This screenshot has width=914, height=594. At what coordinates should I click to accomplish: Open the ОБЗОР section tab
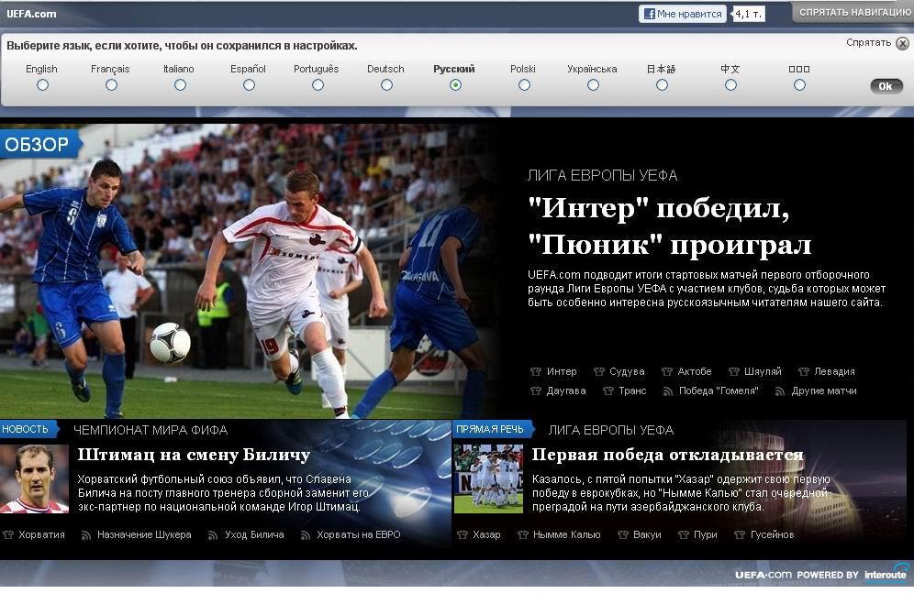point(39,145)
